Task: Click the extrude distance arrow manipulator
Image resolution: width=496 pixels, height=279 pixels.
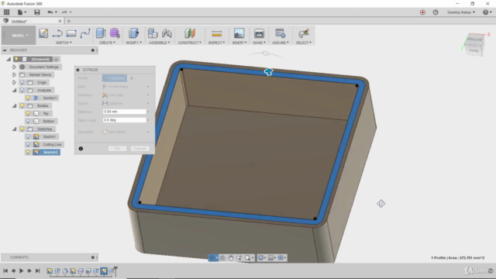Action: pos(269,72)
